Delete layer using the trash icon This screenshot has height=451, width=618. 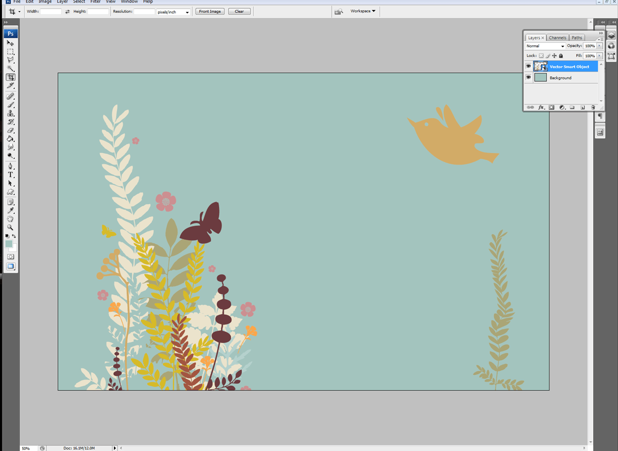pos(593,107)
